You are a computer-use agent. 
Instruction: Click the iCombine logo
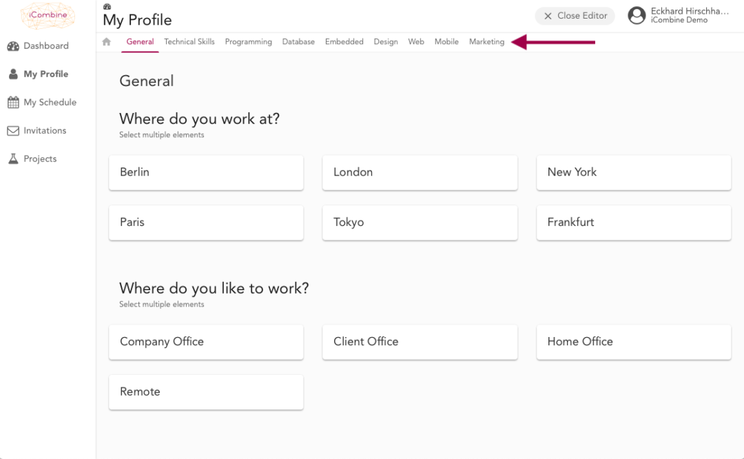[x=47, y=16]
